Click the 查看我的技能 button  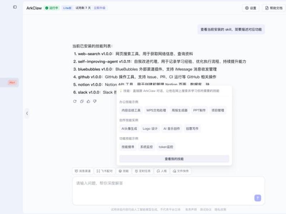174,159
